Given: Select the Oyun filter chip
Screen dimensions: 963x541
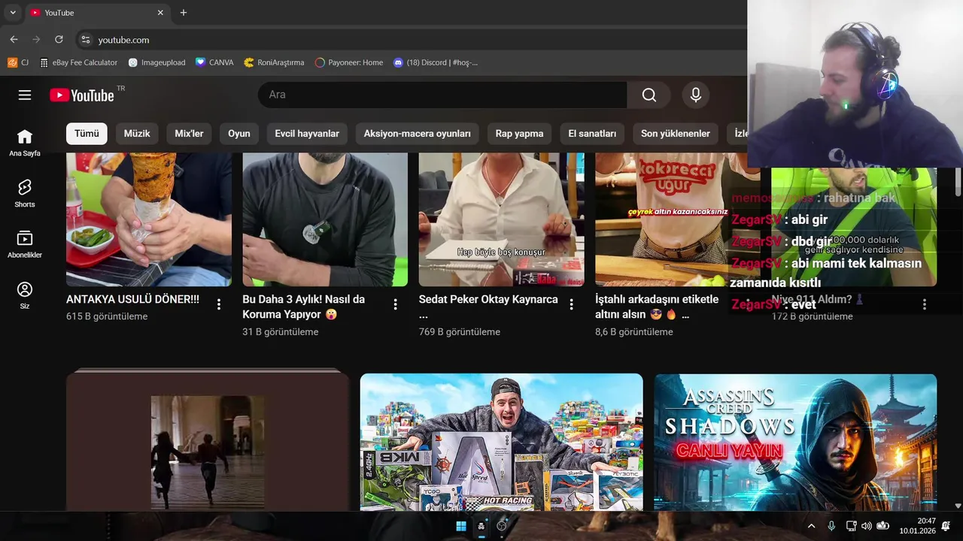Looking at the screenshot, I should click(239, 134).
